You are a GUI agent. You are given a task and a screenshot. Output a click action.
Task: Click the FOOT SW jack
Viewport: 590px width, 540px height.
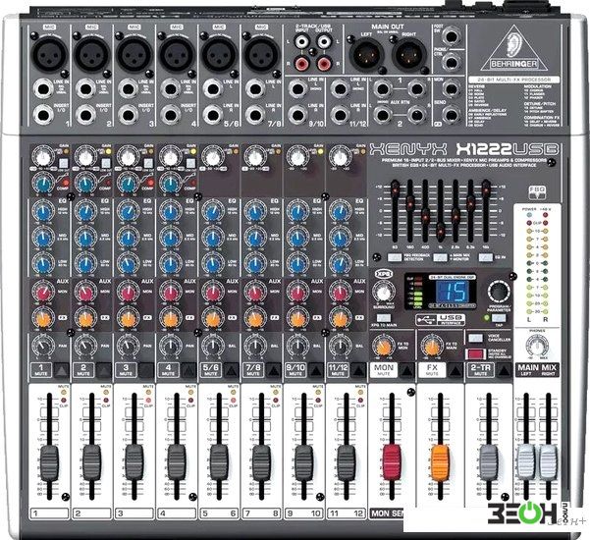452,36
